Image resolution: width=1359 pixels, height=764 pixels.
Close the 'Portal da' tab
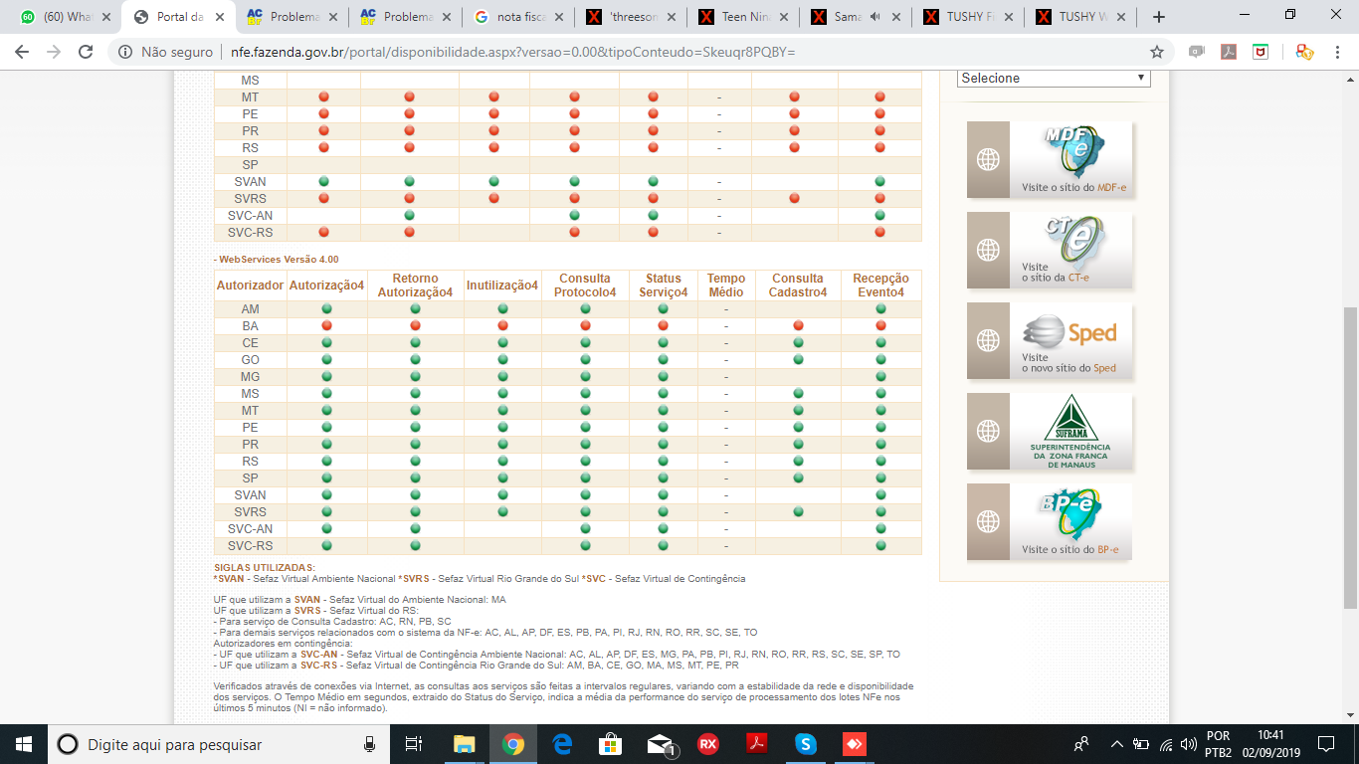[221, 17]
